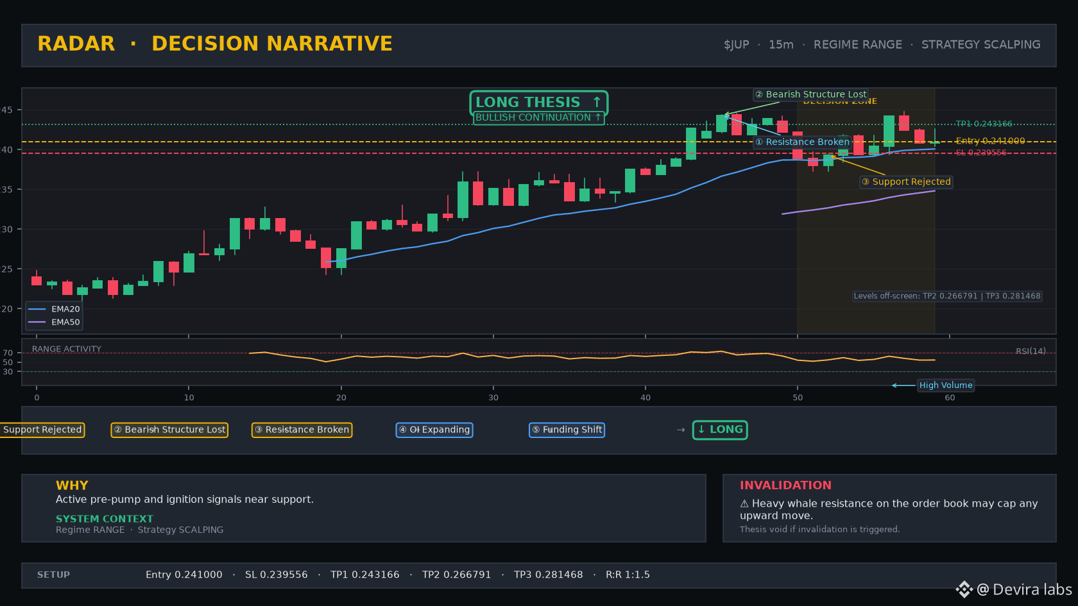The image size is (1078, 606).
Task: Click the Entry 0.241000 level label on chart
Action: point(990,140)
